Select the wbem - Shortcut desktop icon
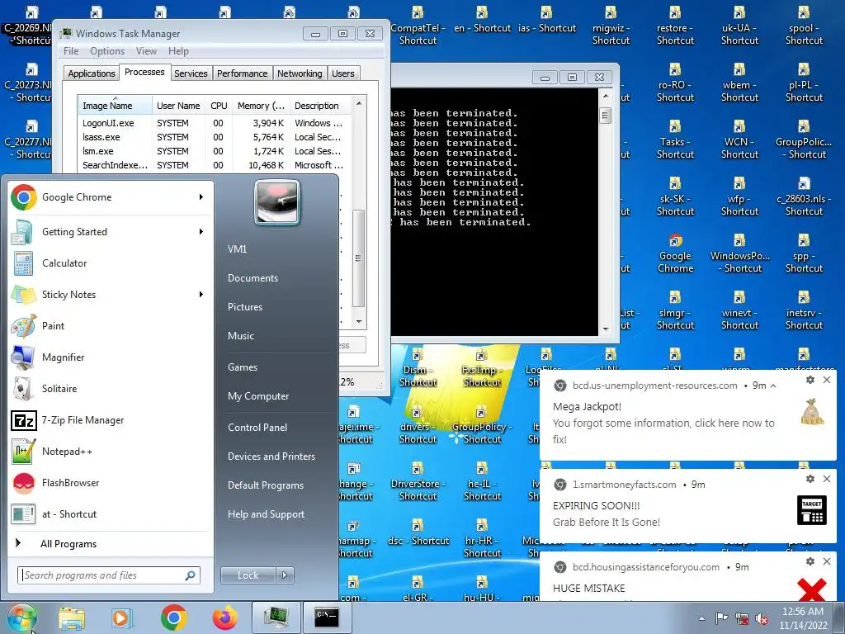 [739, 83]
